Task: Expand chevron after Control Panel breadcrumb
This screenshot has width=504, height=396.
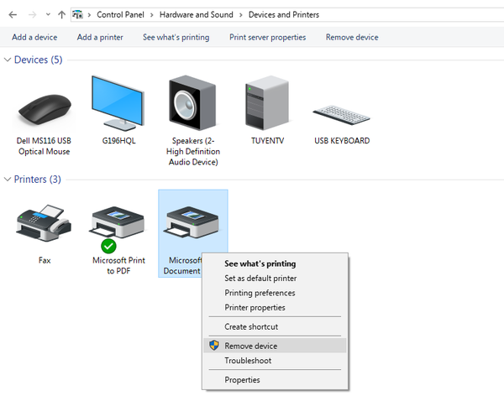Action: click(x=152, y=15)
